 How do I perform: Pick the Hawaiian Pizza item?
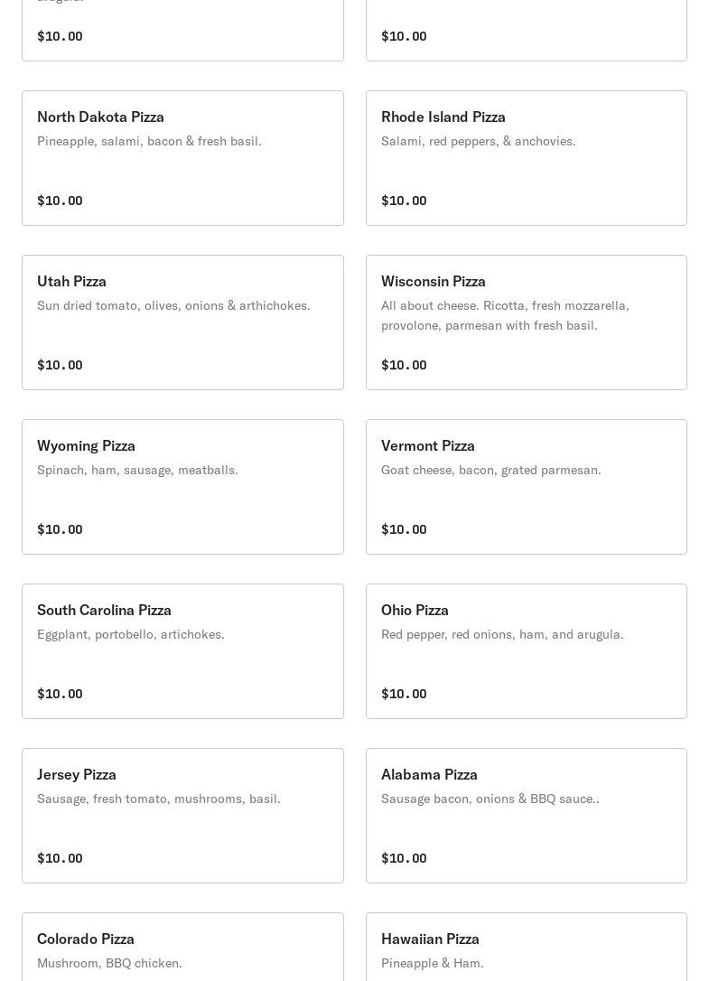[x=527, y=948]
